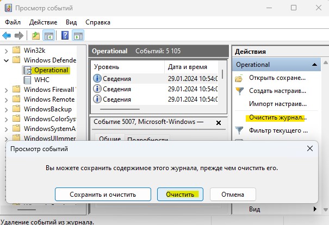Click the event list horizontal scrollbar
This screenshot has height=225, width=329.
(x=120, y=109)
